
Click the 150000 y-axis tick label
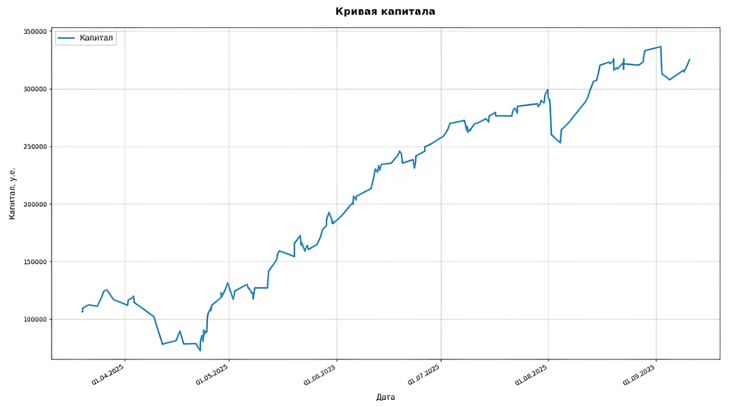(33, 262)
